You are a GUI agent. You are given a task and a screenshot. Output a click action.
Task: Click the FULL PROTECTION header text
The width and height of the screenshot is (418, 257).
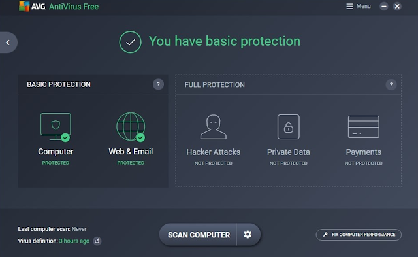click(x=215, y=85)
